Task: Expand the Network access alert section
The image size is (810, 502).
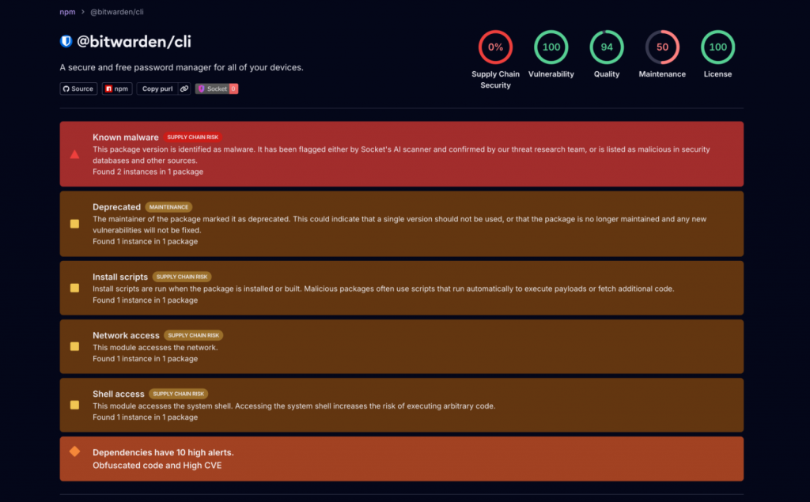Action: point(401,346)
